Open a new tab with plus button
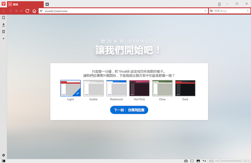The height and width of the screenshot is (163, 251). point(47,4)
